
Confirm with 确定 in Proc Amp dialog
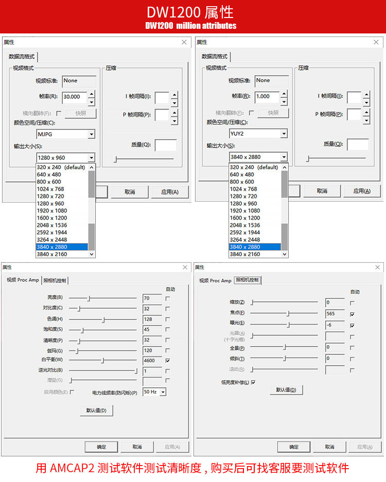(101, 447)
